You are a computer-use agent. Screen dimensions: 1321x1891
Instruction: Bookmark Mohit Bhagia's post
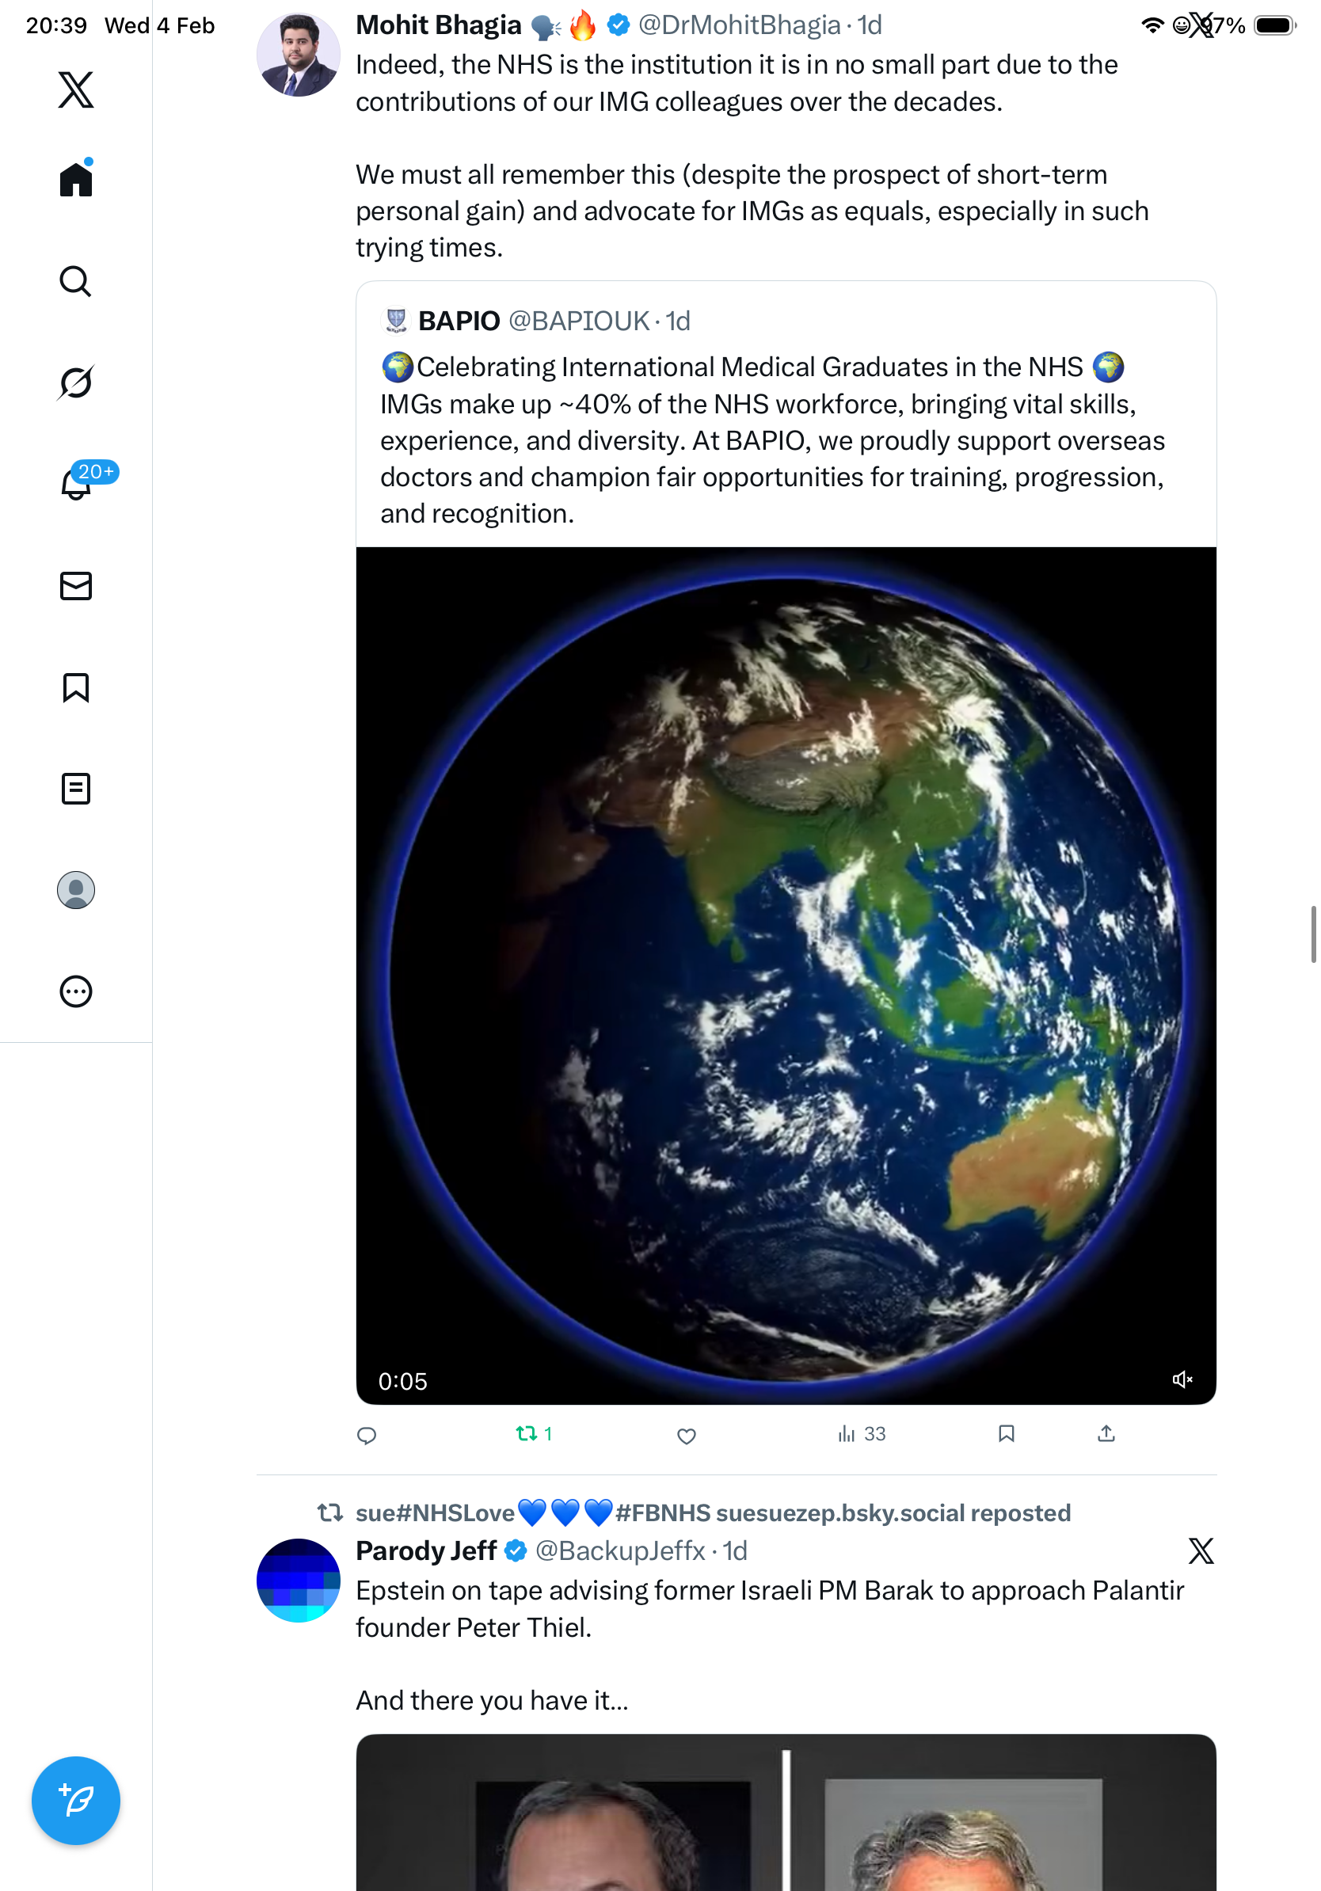(x=1006, y=1434)
